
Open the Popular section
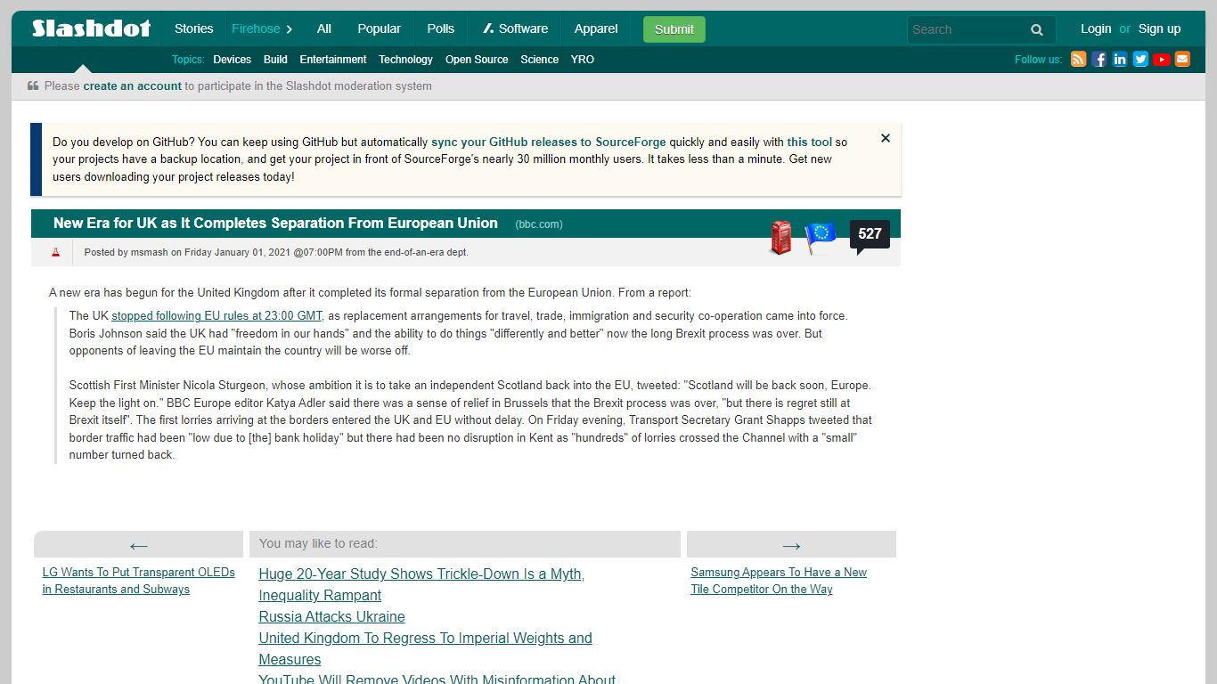[380, 28]
